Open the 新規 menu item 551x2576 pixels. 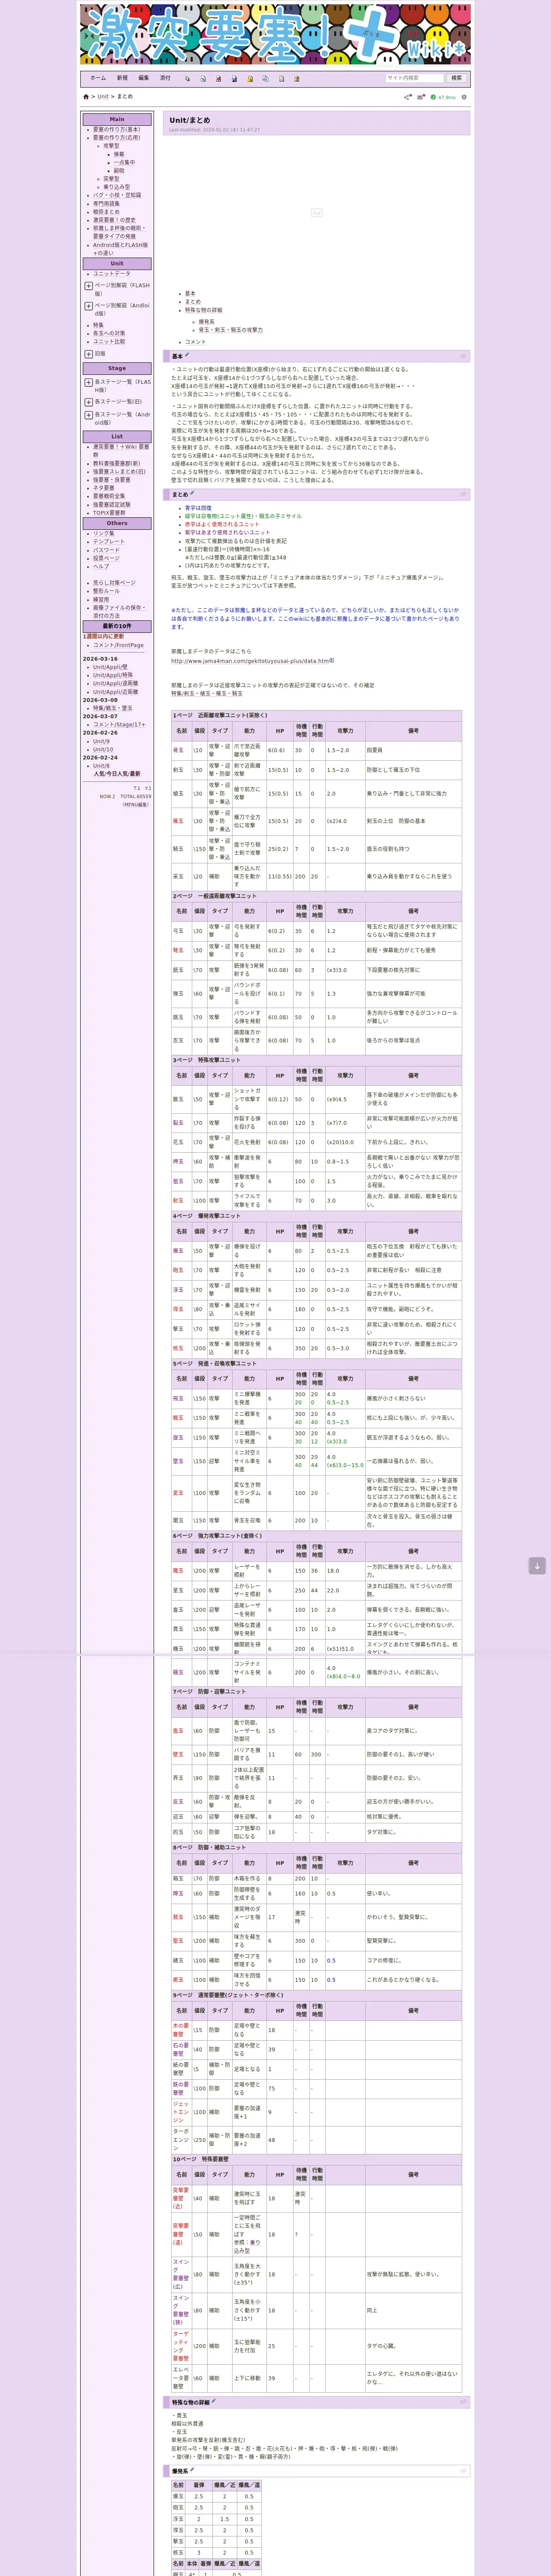[x=122, y=78]
